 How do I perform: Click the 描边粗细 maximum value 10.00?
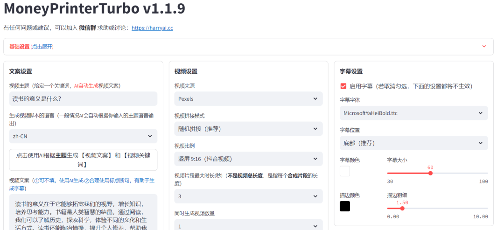(x=481, y=216)
